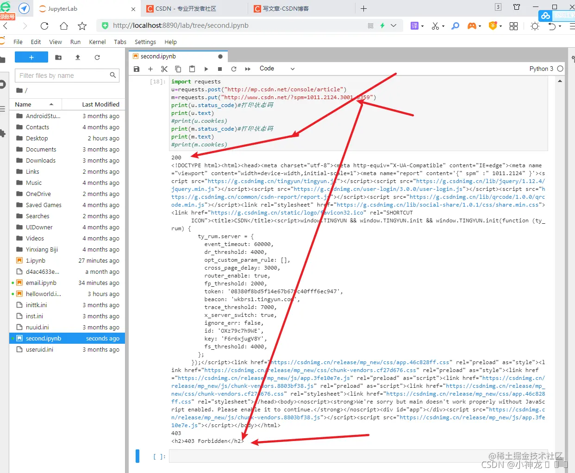The width and height of the screenshot is (575, 473).
Task: Open the Help menu
Action: pyautogui.click(x=170, y=42)
